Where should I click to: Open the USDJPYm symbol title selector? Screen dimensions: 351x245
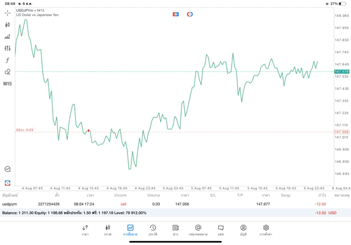coord(30,10)
